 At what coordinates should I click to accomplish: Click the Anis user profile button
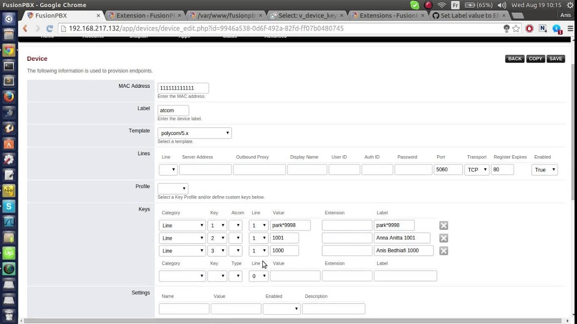pos(565,15)
